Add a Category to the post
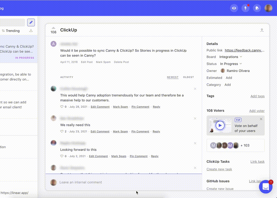The height and width of the screenshot is (198, 277). tap(228, 85)
